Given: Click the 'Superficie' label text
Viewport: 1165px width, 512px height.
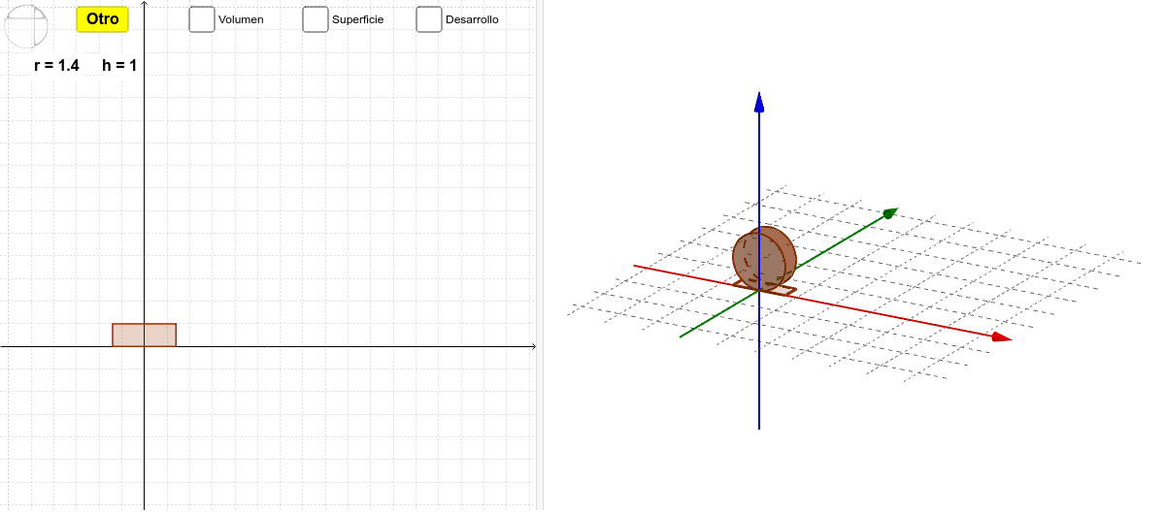Looking at the screenshot, I should click(357, 19).
